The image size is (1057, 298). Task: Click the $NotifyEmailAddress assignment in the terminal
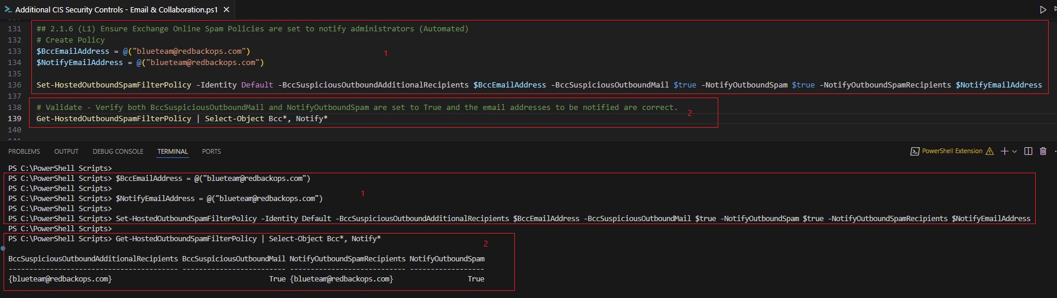(219, 198)
